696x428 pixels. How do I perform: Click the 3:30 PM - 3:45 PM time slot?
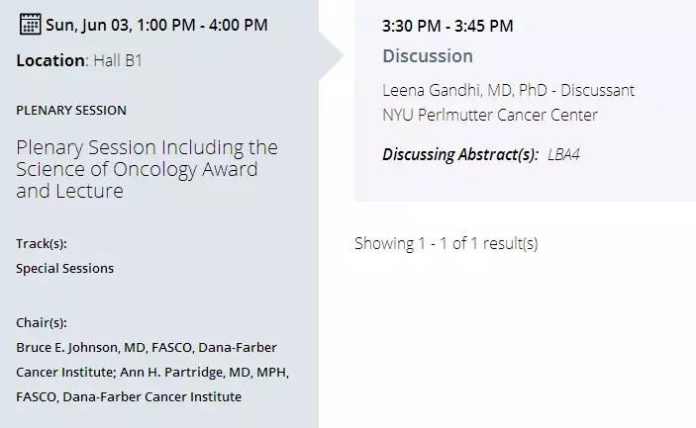click(447, 26)
